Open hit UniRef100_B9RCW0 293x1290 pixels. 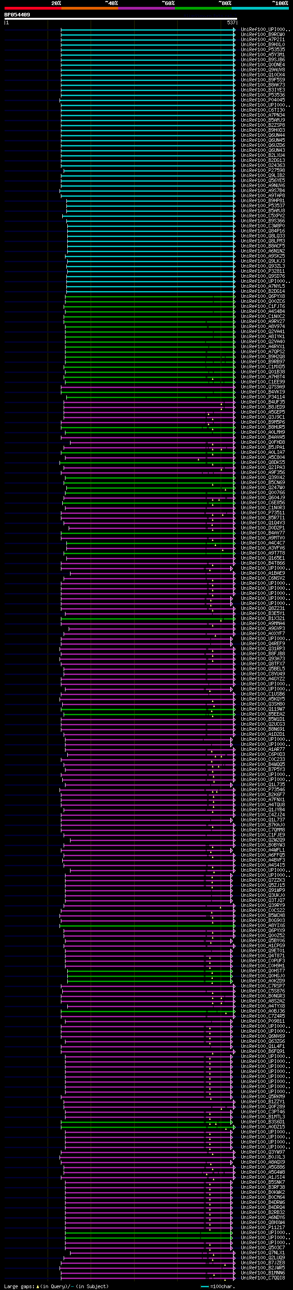coord(262,35)
